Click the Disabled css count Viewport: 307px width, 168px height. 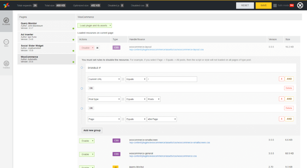[147, 5]
